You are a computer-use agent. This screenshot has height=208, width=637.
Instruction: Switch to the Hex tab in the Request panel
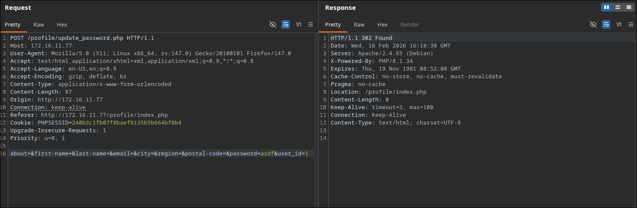tap(62, 24)
